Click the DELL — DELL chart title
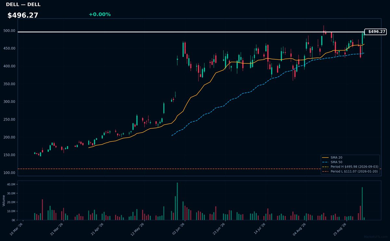390x241 pixels. 23,5
